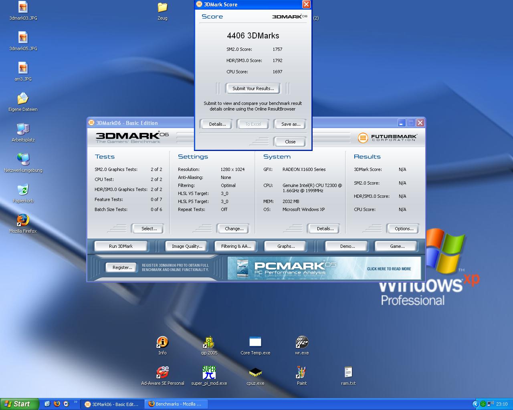Launch the qip 2005 shortcut
Viewport: 513px width, 410px height.
point(209,346)
